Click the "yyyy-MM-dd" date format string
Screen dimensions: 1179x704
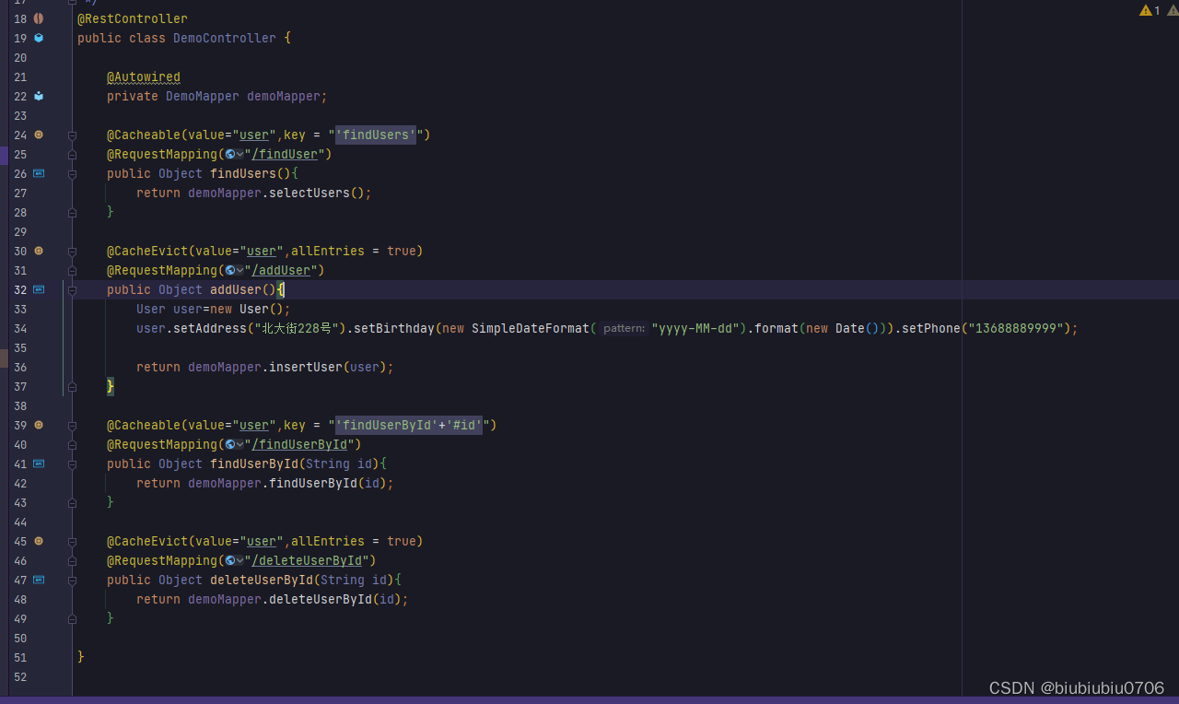point(697,328)
